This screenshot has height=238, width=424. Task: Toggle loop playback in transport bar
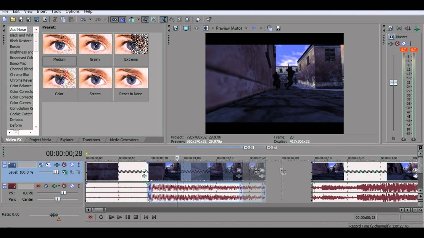coord(101,217)
